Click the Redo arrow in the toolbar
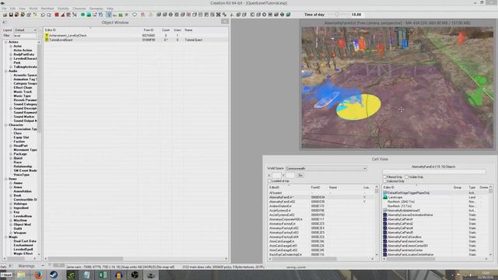This screenshot has width=498, height=280. (x=49, y=15)
